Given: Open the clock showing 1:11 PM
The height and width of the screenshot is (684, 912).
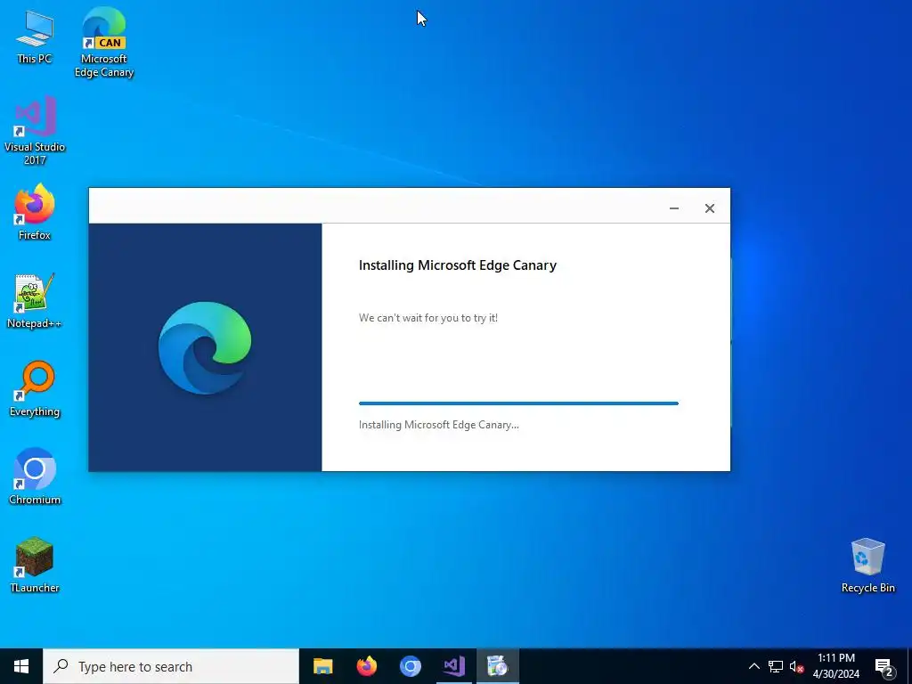Looking at the screenshot, I should [836, 666].
